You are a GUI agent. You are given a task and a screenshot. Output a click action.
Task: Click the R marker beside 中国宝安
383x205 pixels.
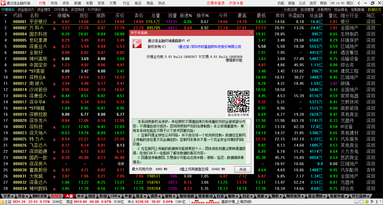point(54,65)
